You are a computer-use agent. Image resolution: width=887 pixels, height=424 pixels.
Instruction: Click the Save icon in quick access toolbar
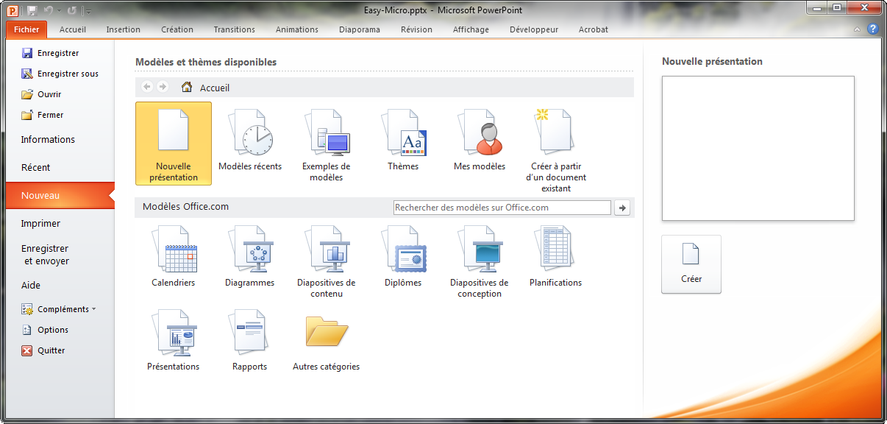32,10
